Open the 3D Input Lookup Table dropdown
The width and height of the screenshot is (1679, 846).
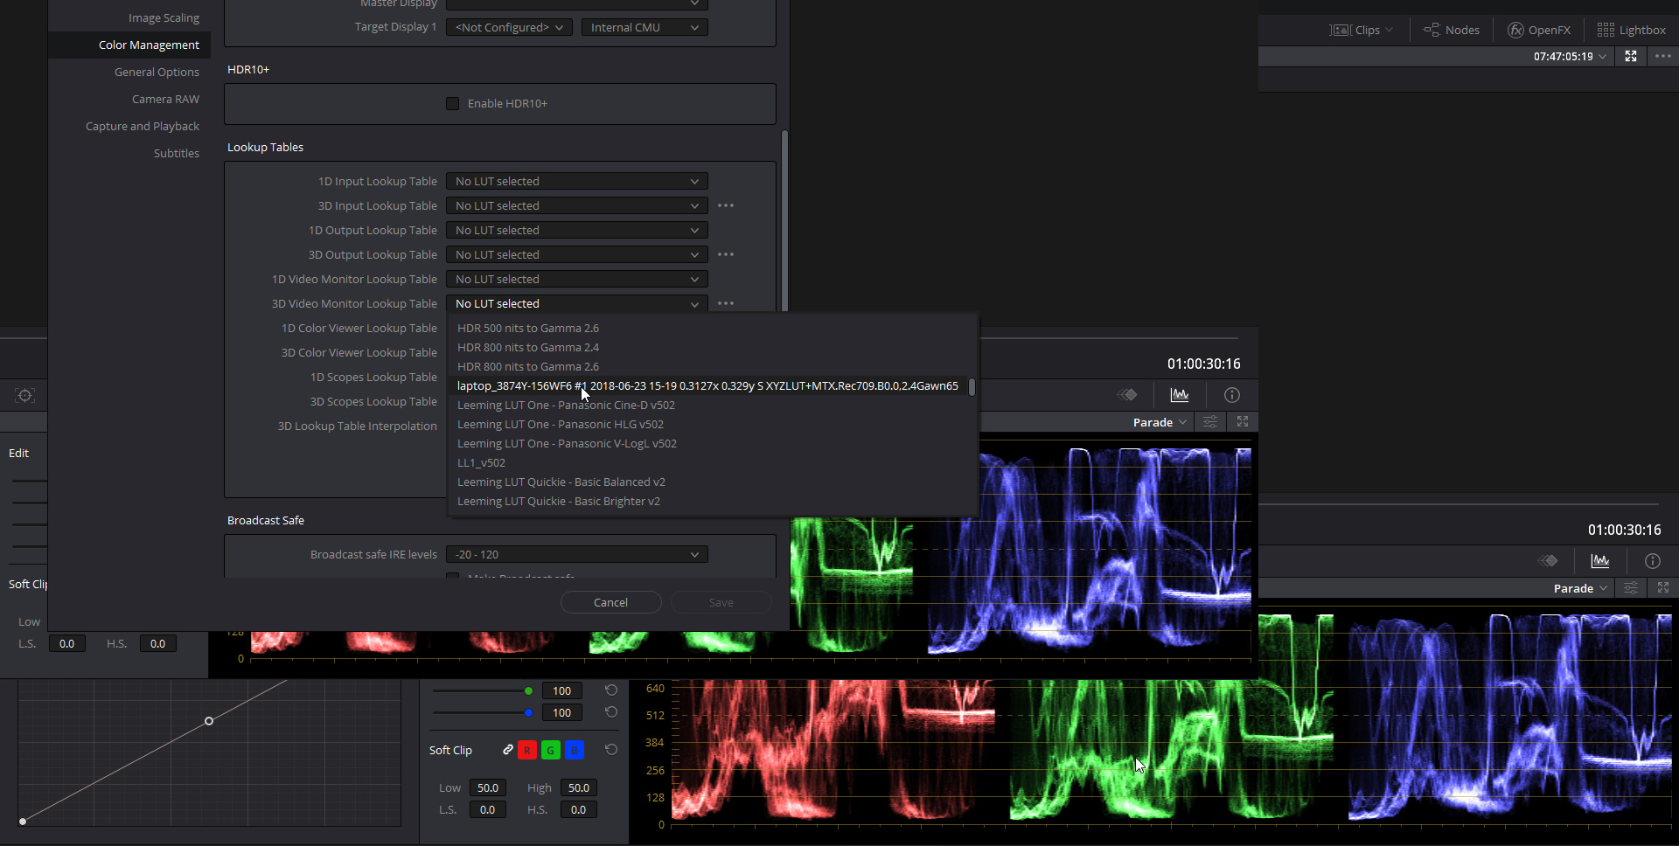click(x=577, y=205)
